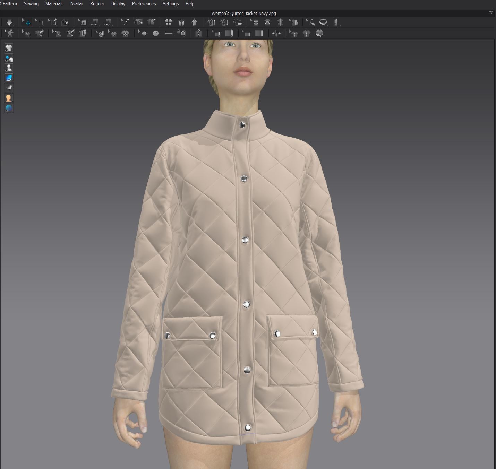The image size is (496, 469).
Task: Select the rectangle selection tool
Action: pos(41,23)
